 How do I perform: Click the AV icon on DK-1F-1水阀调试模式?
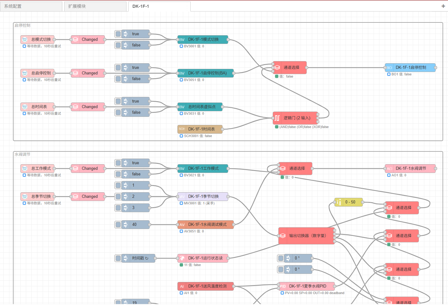coord(182,225)
